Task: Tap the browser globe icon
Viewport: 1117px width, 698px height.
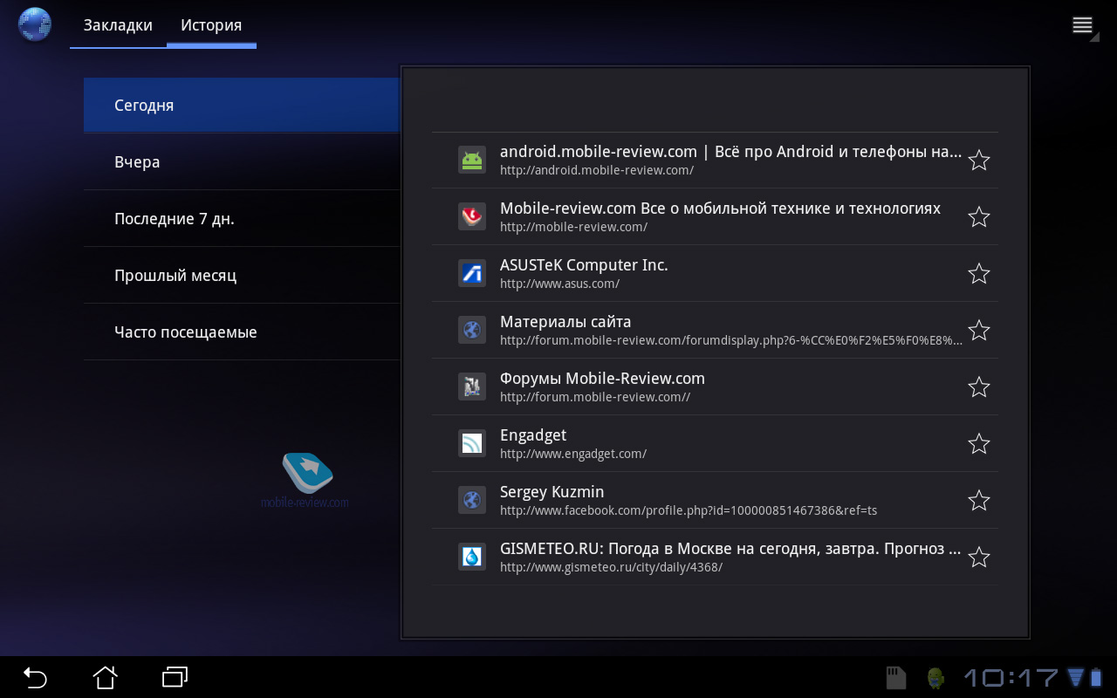Action: 35,24
